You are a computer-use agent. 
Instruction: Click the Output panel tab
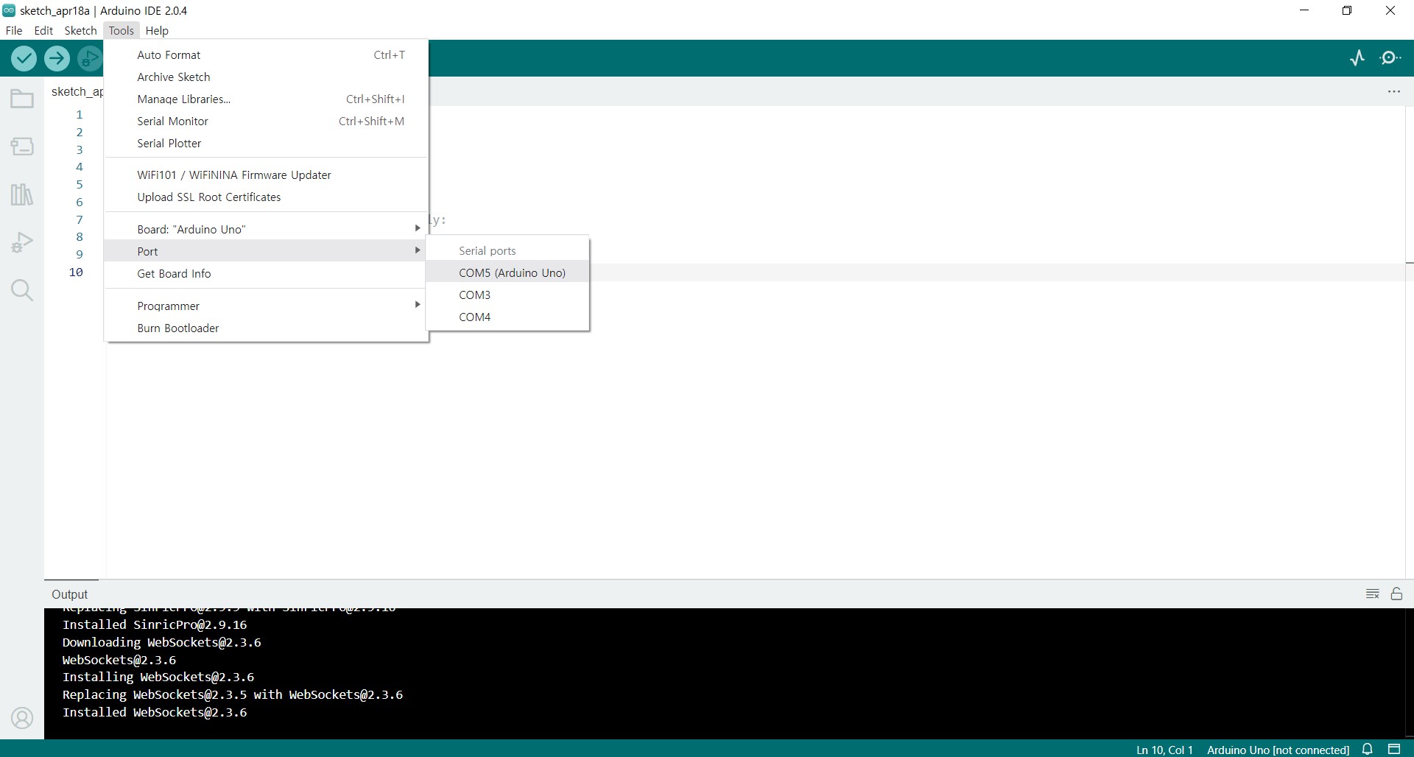tap(70, 594)
